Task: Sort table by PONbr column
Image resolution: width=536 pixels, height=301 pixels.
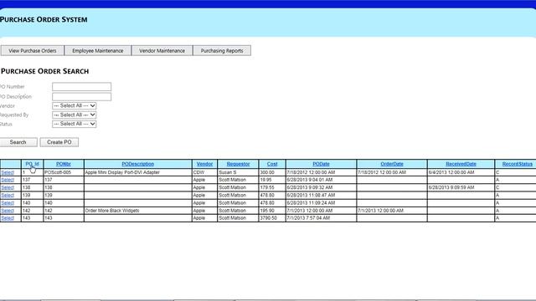Action: tap(64, 164)
